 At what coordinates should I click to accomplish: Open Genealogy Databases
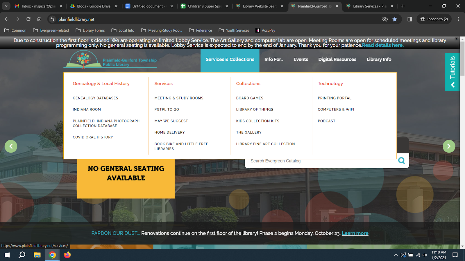pos(95,98)
